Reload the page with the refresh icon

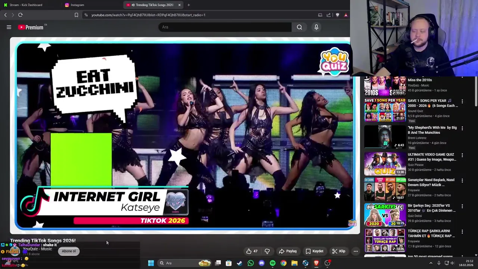coord(21,15)
